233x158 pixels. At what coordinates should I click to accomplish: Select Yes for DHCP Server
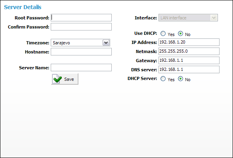coord(163,79)
